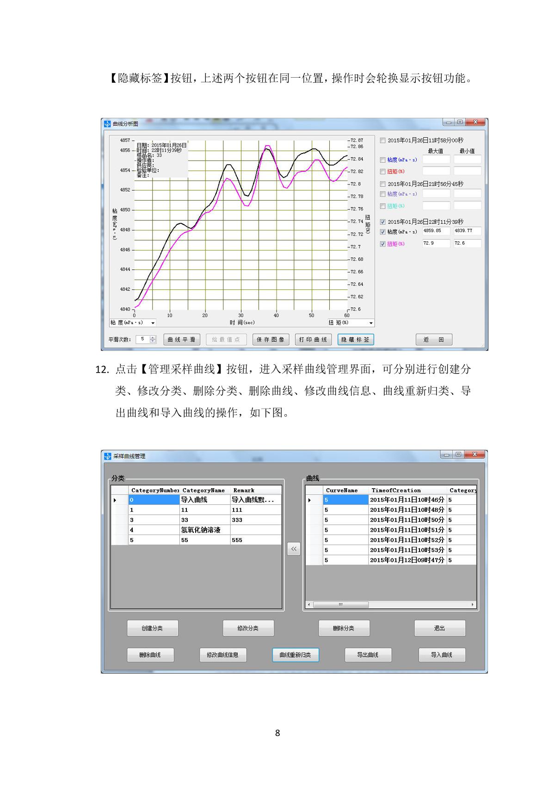Click the horizontal scrollbar thumb in curve list
The width and height of the screenshot is (555, 785).
(341, 605)
